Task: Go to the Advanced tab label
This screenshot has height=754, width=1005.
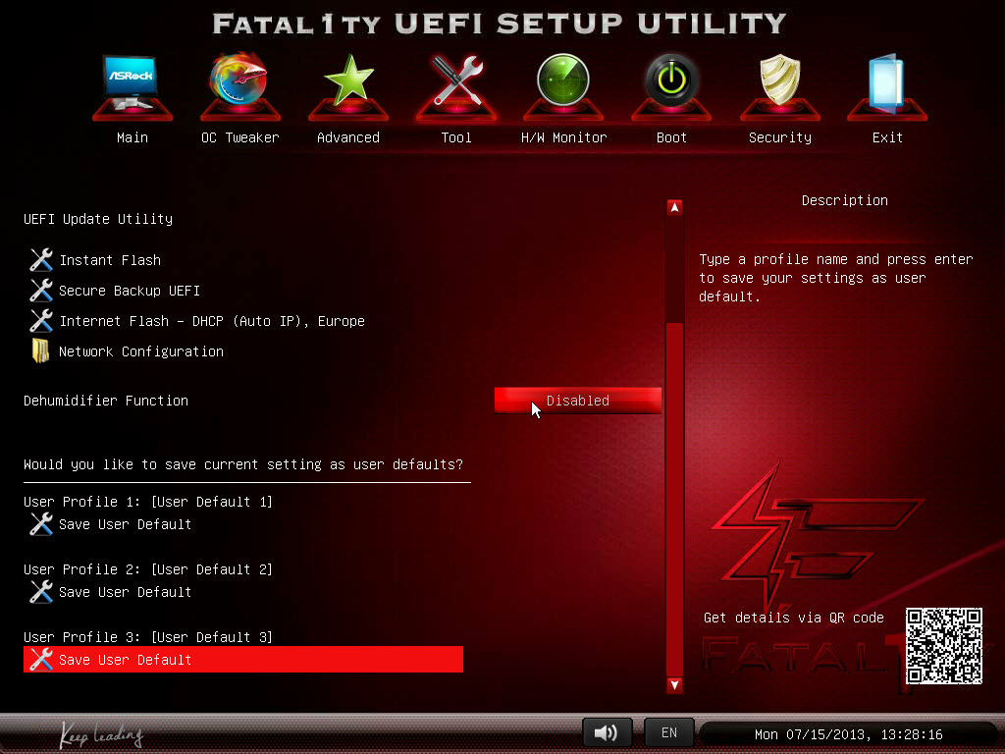Action: (x=348, y=137)
